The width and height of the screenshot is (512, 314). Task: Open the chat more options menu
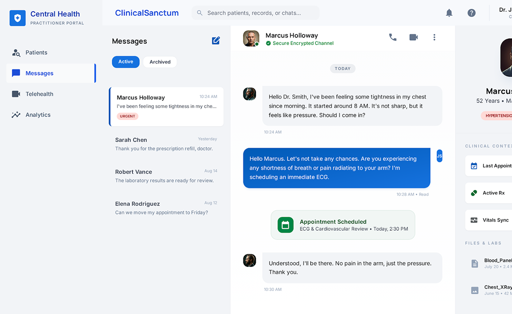point(434,38)
